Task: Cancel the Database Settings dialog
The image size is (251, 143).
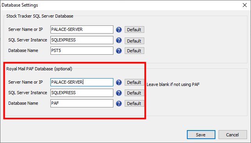Action: tap(233, 135)
